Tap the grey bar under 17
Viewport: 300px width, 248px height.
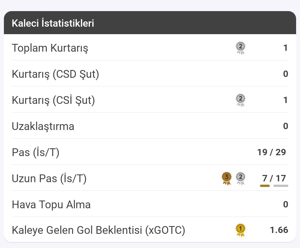point(281,186)
